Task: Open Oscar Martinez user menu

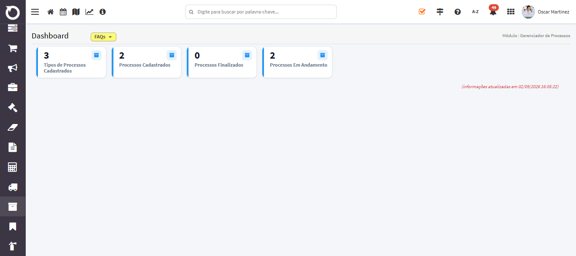Action: [x=546, y=12]
